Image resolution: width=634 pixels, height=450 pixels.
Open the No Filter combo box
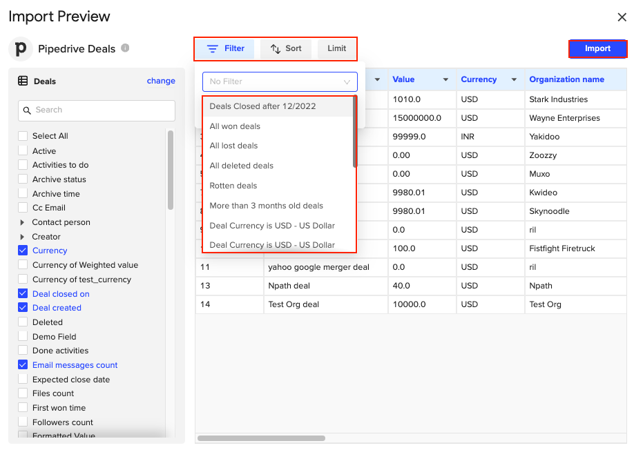coord(280,81)
